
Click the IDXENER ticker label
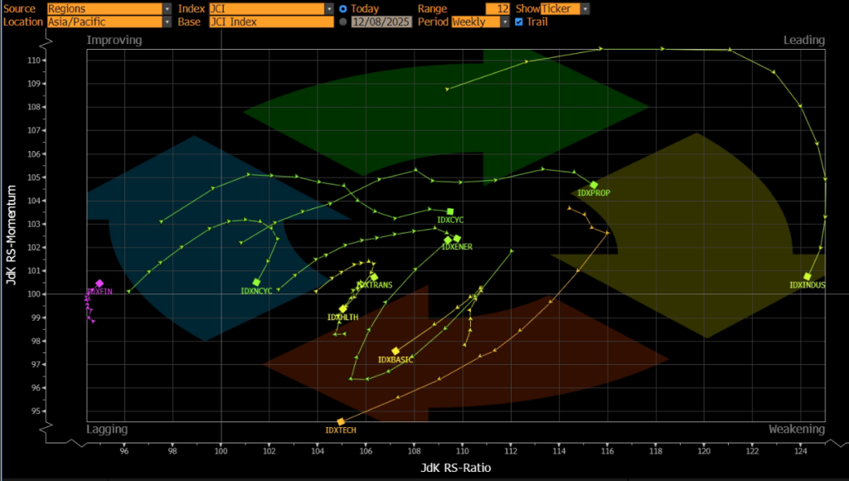point(457,247)
